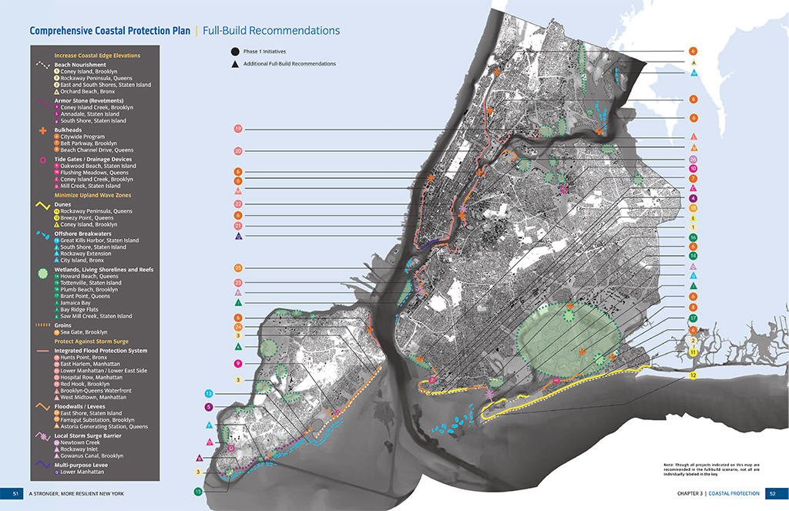Viewport: 789px width, 511px height.
Task: Click the 'Protect Against Storm Surge' heading
Action: coord(92,341)
